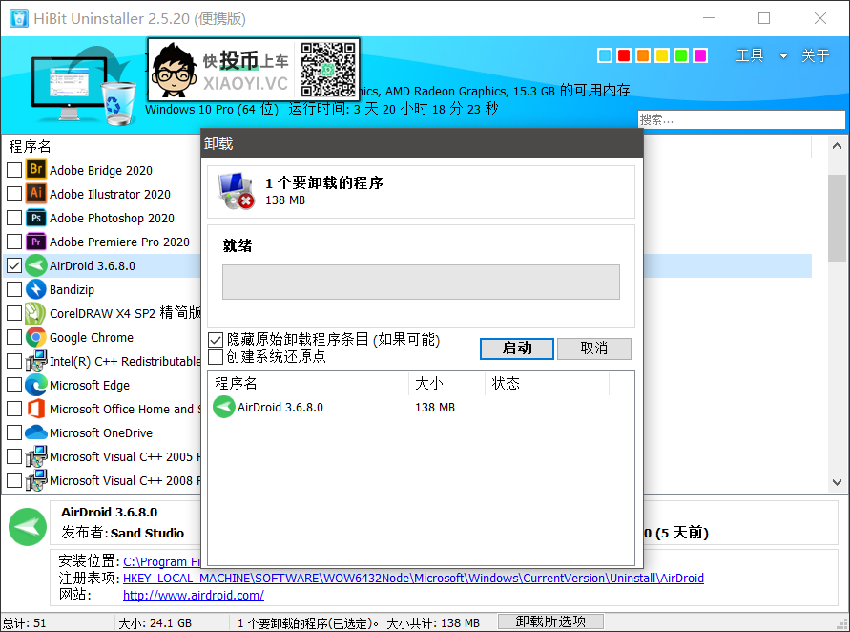Open the HKEY_LOCAL_MACHINE registry link
This screenshot has width=850, height=632.
(413, 579)
